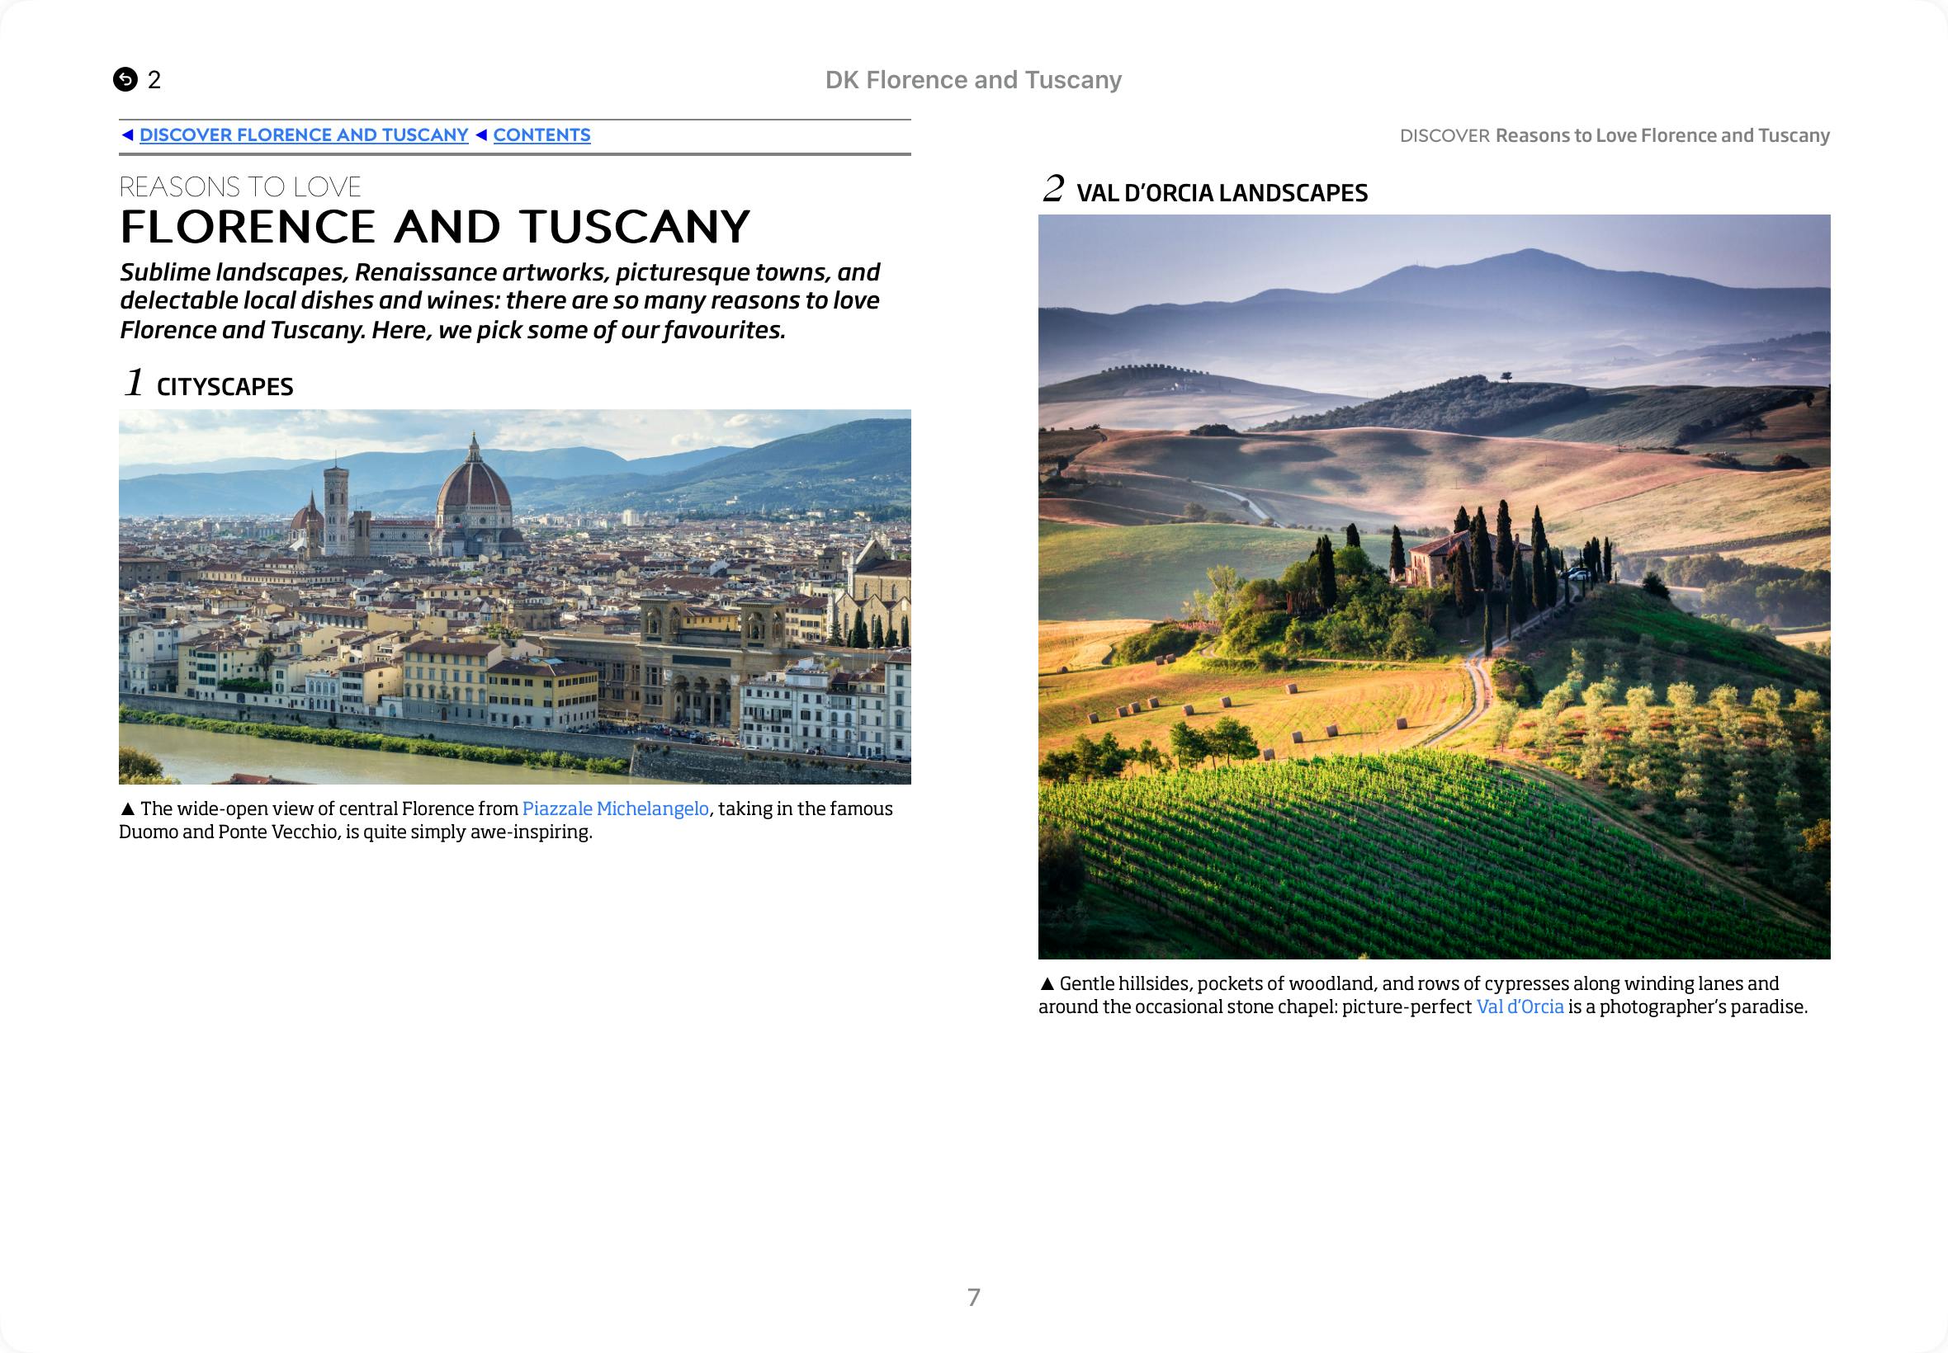
Task: Click the page number 2 beside the back icon
Action: (x=154, y=80)
